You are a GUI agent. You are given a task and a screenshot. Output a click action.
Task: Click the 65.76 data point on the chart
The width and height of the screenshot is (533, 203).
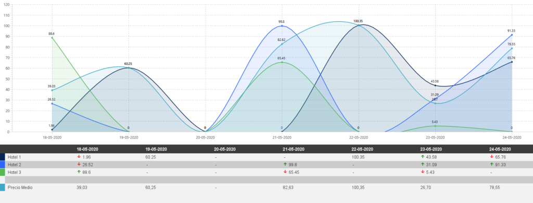point(512,62)
